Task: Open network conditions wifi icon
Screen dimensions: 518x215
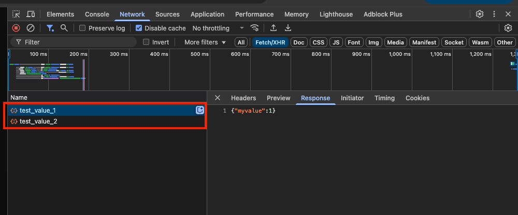Action: click(254, 28)
